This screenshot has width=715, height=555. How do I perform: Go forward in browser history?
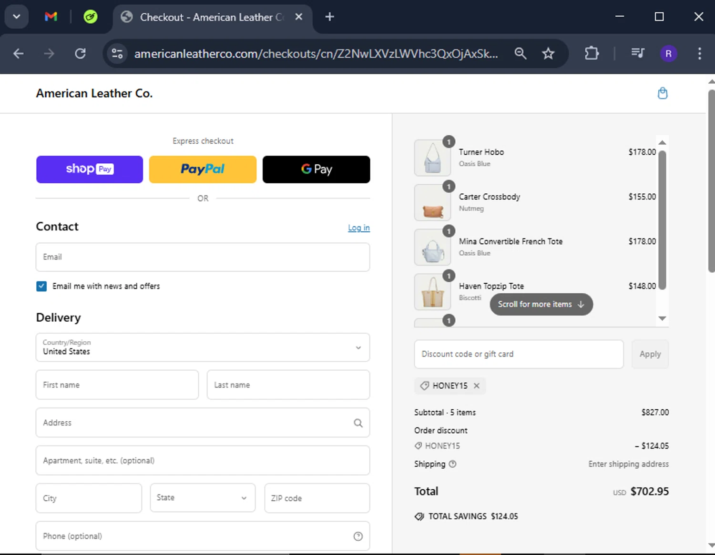pyautogui.click(x=49, y=53)
